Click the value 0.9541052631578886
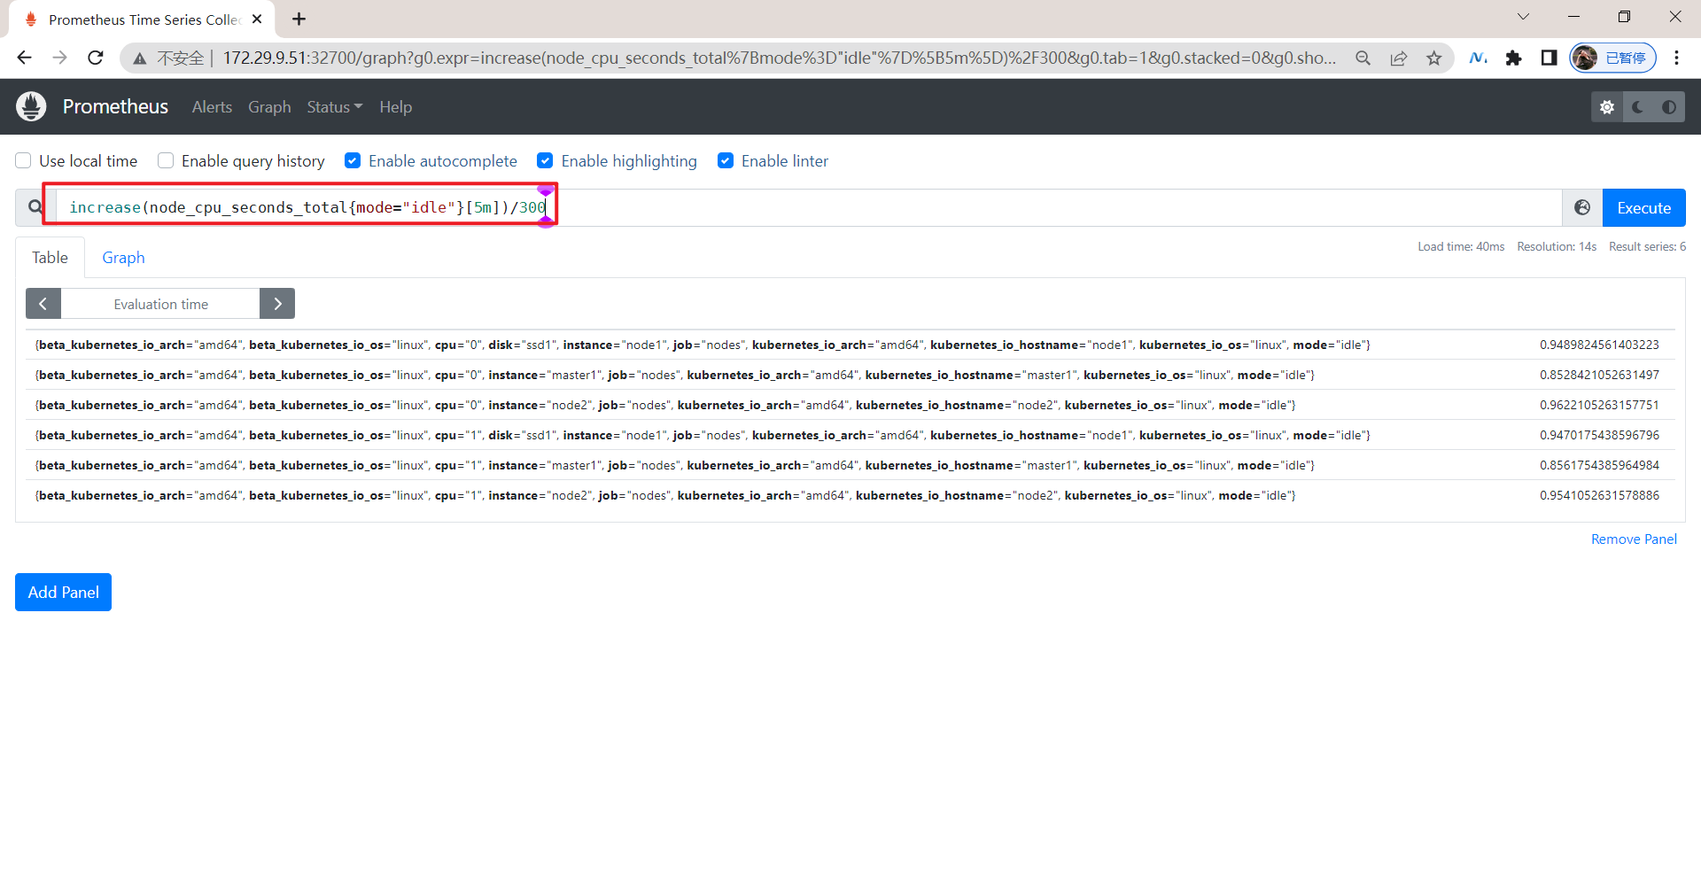1701x892 pixels. pyautogui.click(x=1599, y=495)
